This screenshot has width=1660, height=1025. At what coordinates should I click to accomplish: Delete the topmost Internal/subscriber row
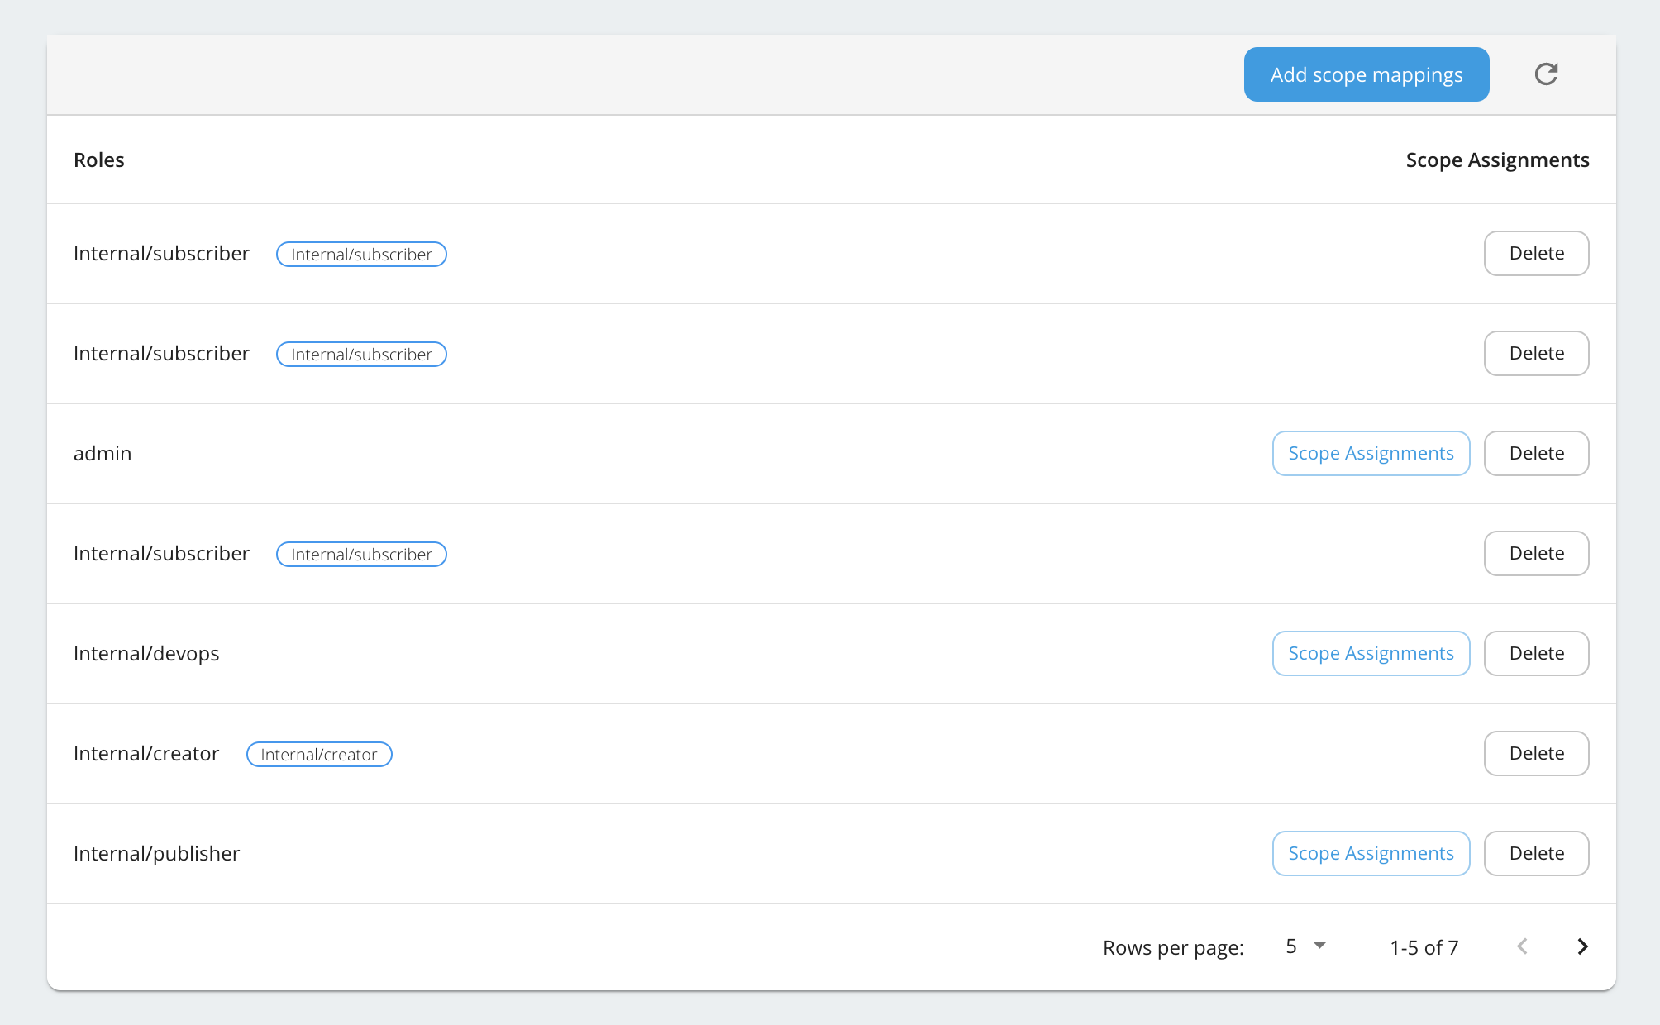click(x=1536, y=253)
